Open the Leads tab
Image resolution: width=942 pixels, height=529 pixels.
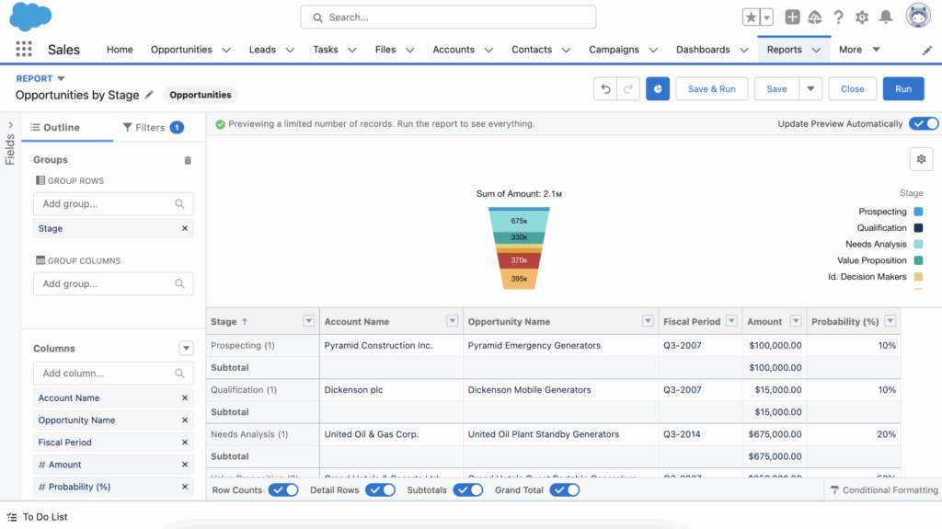[x=262, y=50]
